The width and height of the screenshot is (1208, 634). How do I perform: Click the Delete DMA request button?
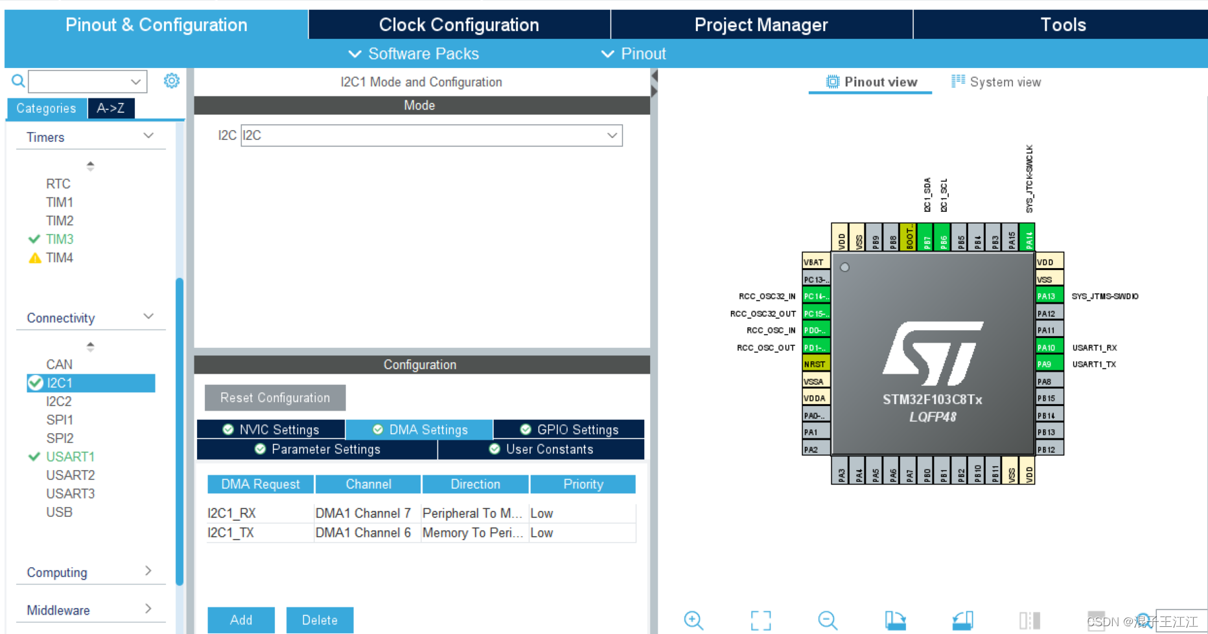coord(319,620)
